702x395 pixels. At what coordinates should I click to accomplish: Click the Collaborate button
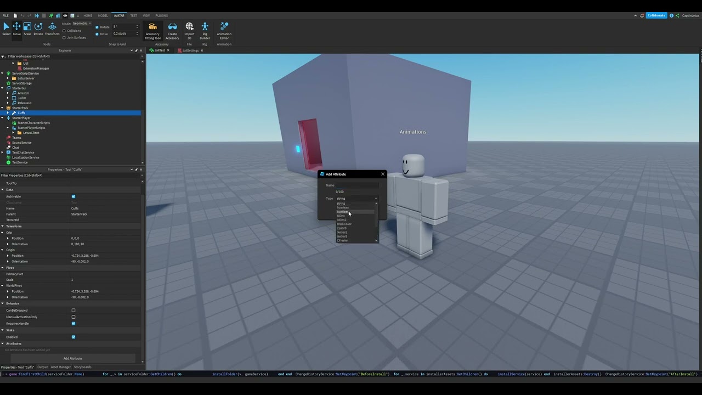pos(656,15)
